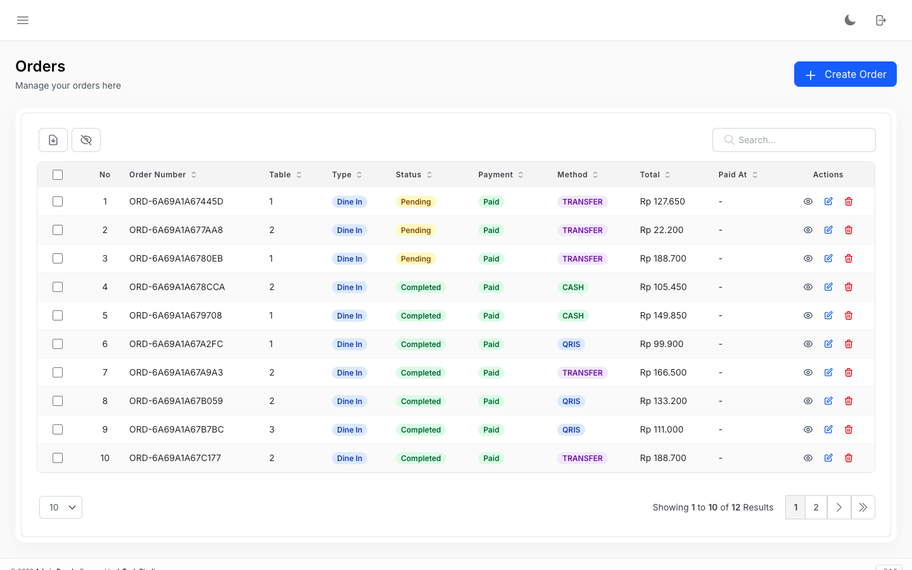The width and height of the screenshot is (912, 570).
Task: Delete order ORD-6A69A1A6780EB
Action: click(849, 258)
